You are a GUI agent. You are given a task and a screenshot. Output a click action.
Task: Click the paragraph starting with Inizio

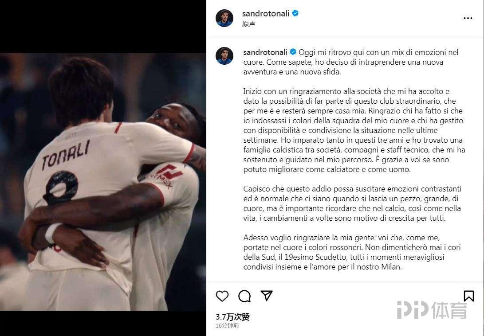pos(354,130)
